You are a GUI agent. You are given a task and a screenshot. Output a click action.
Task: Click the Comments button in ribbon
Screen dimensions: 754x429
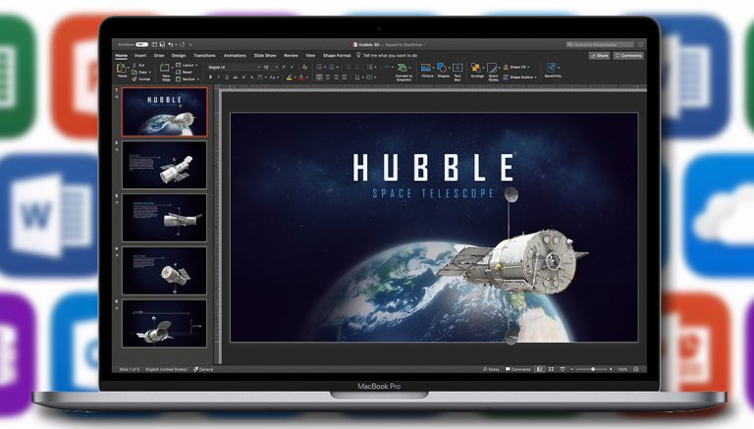628,56
